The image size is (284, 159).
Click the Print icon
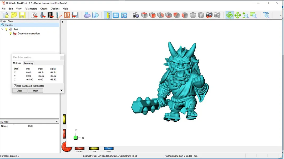pos(87,15)
